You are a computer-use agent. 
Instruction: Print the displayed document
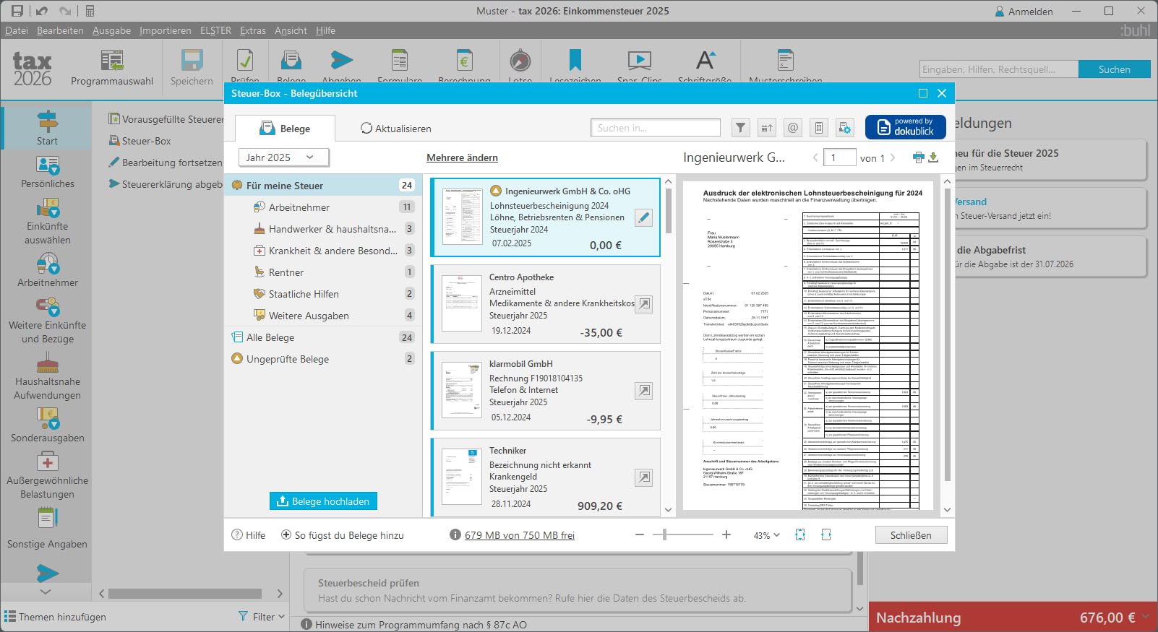tap(918, 157)
